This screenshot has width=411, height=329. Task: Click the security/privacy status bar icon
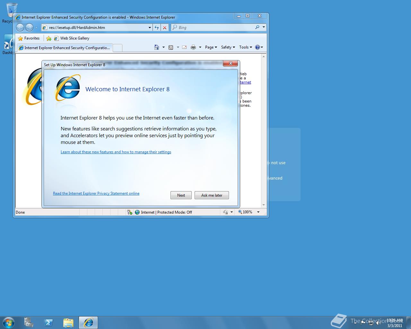130,212
